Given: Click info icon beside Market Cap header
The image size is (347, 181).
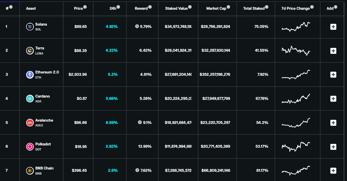Looking at the screenshot, I should (x=228, y=7).
